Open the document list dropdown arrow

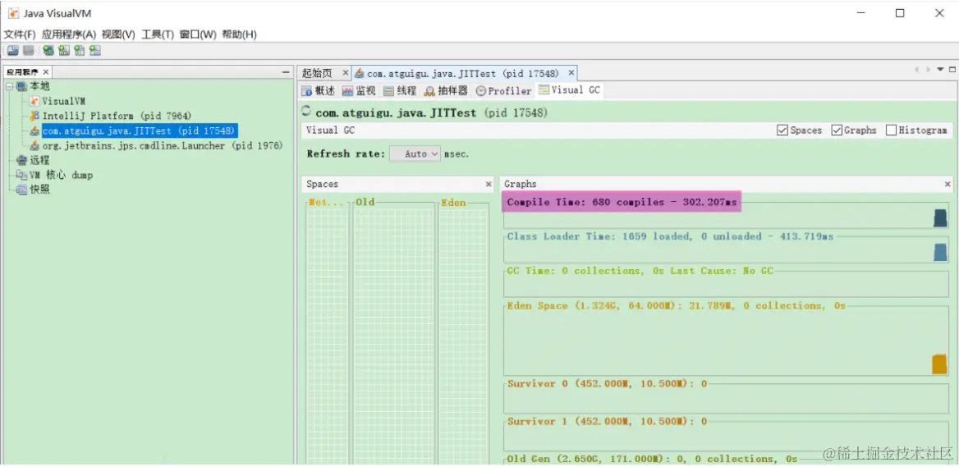(941, 70)
